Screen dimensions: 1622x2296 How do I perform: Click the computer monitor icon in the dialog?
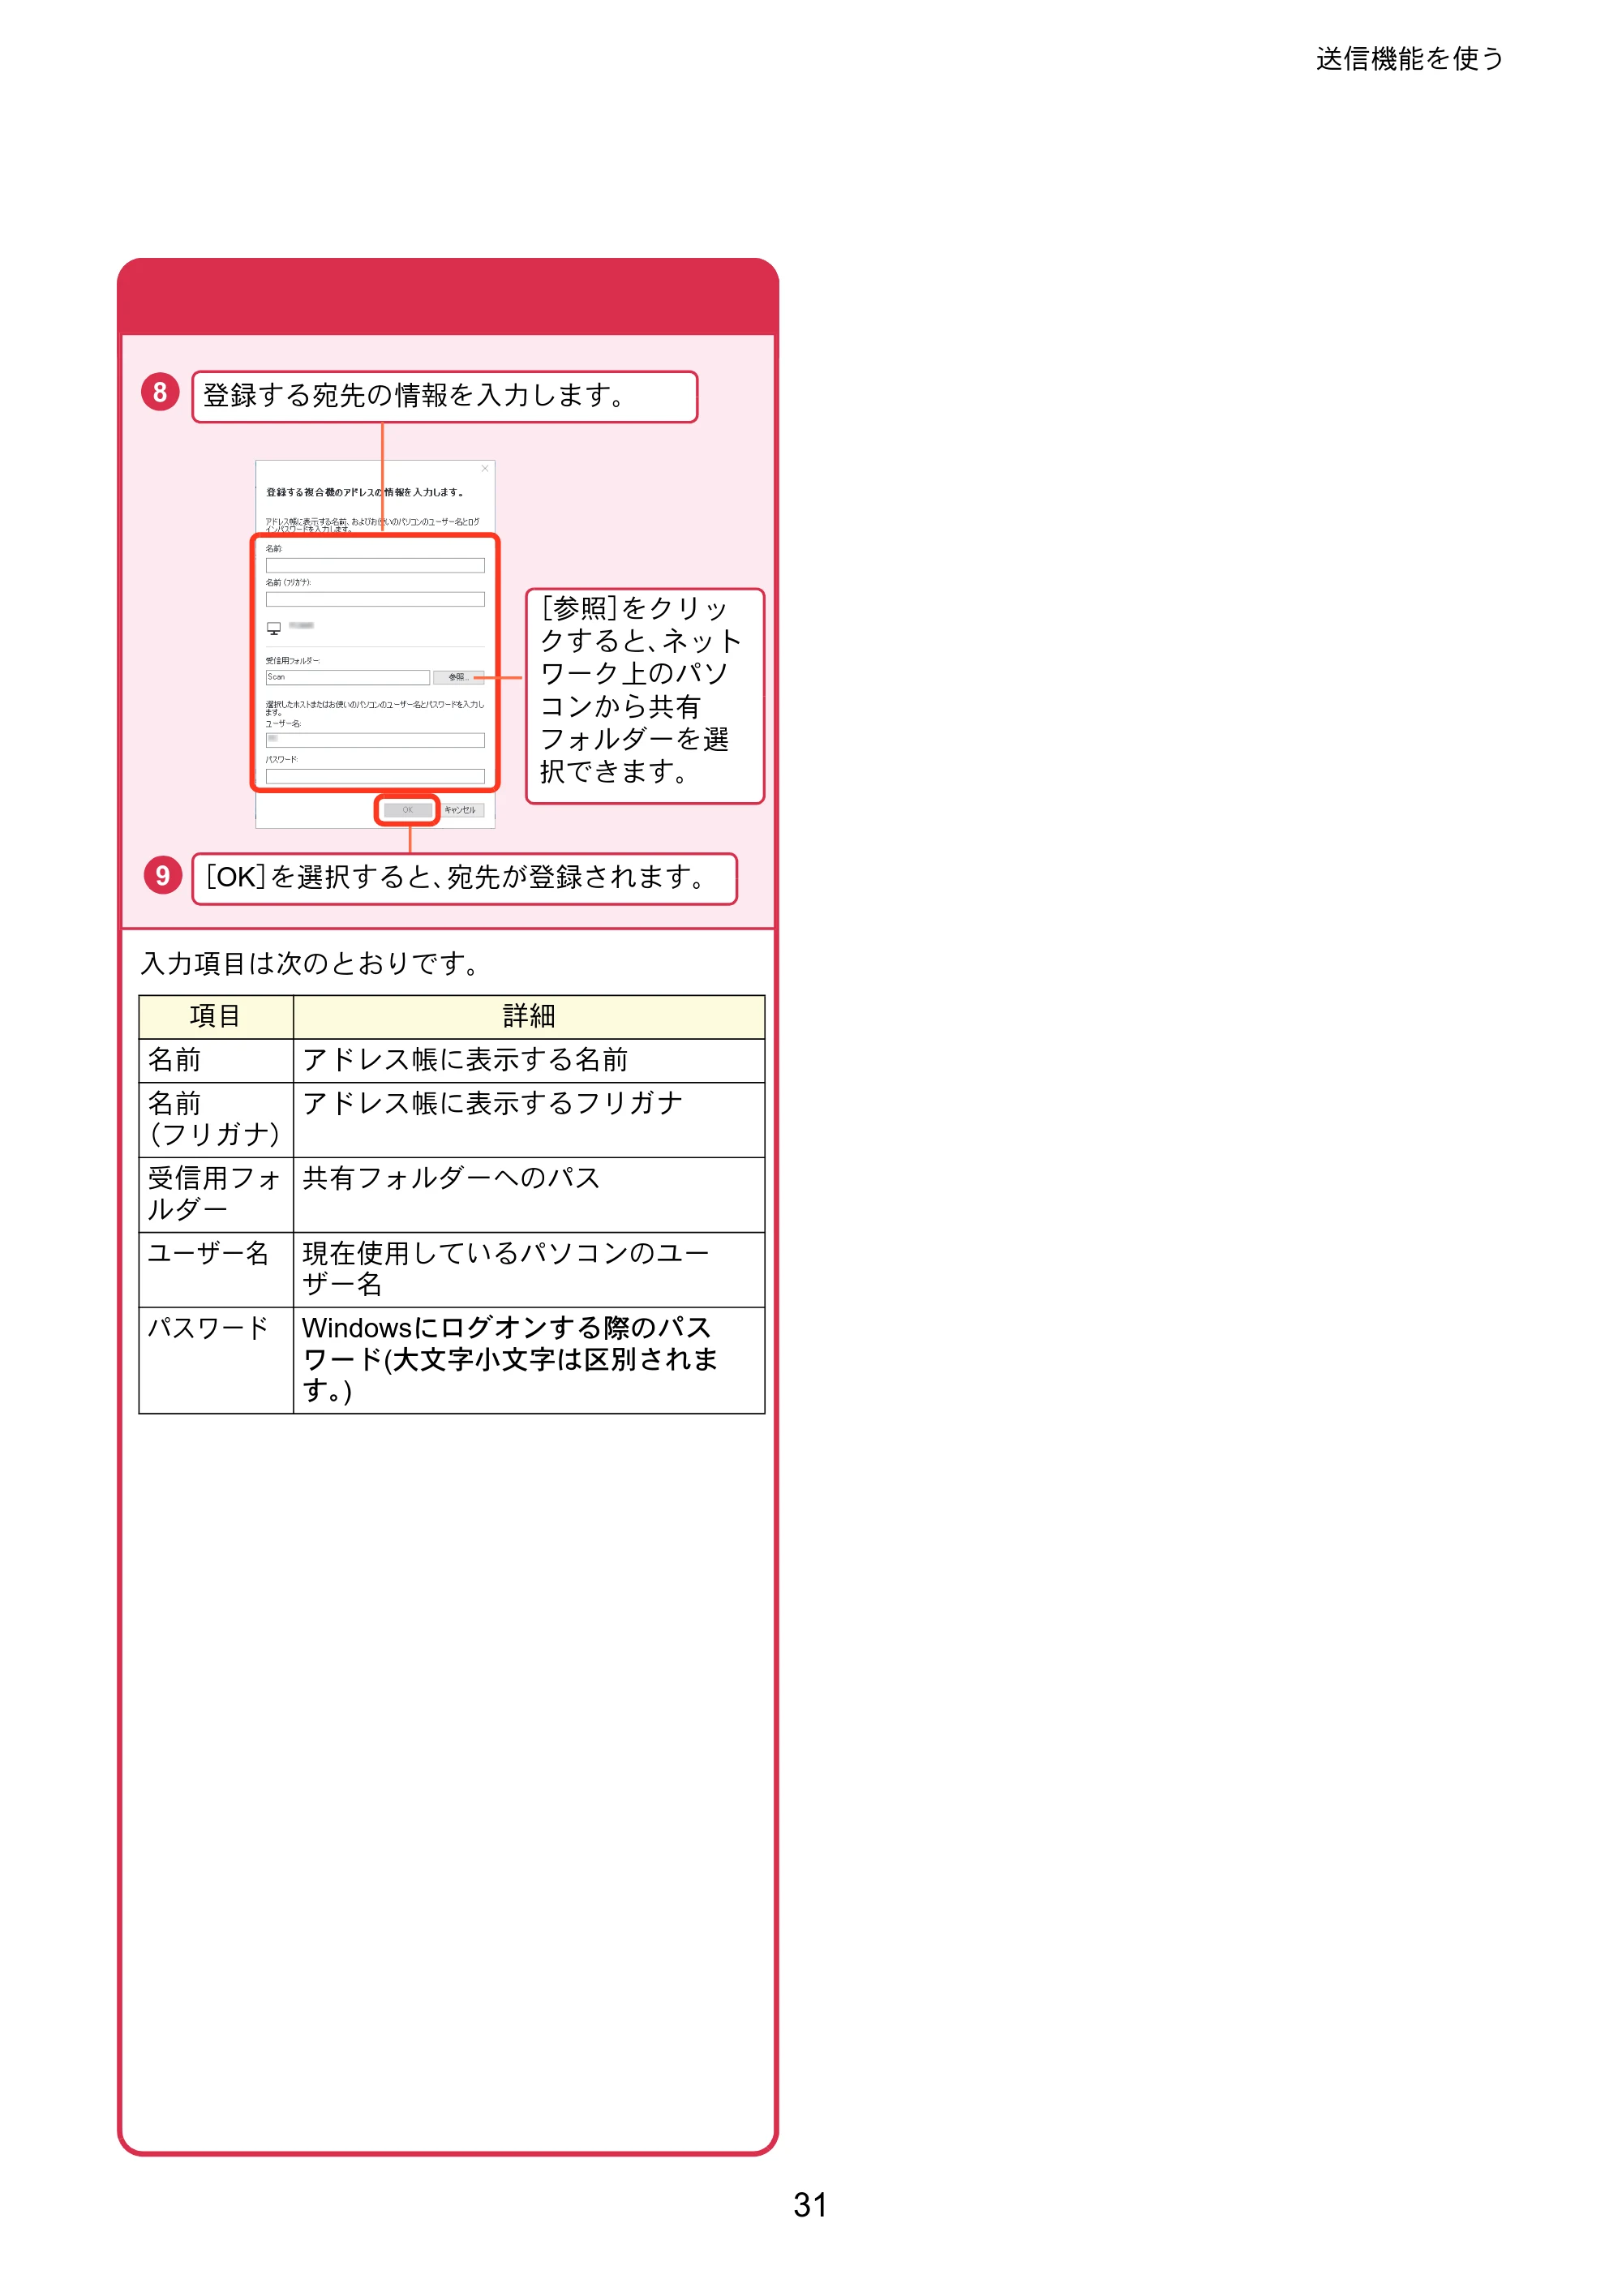(x=273, y=628)
